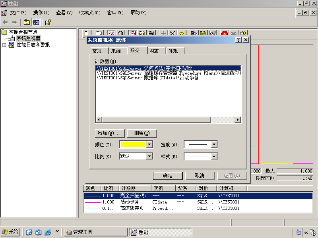This screenshot has width=318, height=238.
Task: Click the counter list horizontal scrollbar thumb
Action: [x=156, y=120]
